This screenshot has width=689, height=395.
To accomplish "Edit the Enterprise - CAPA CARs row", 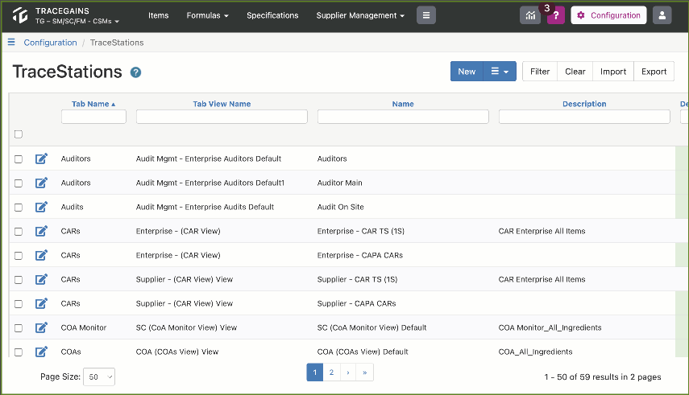I will (x=41, y=255).
